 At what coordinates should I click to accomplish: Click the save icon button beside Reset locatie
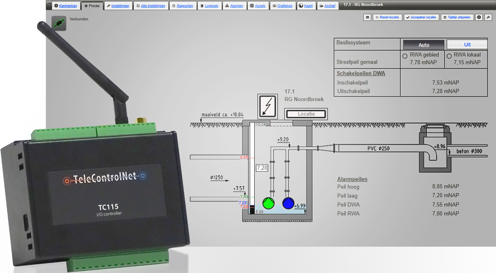[x=367, y=17]
